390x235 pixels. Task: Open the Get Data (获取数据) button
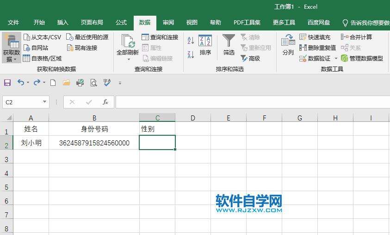pyautogui.click(x=12, y=48)
